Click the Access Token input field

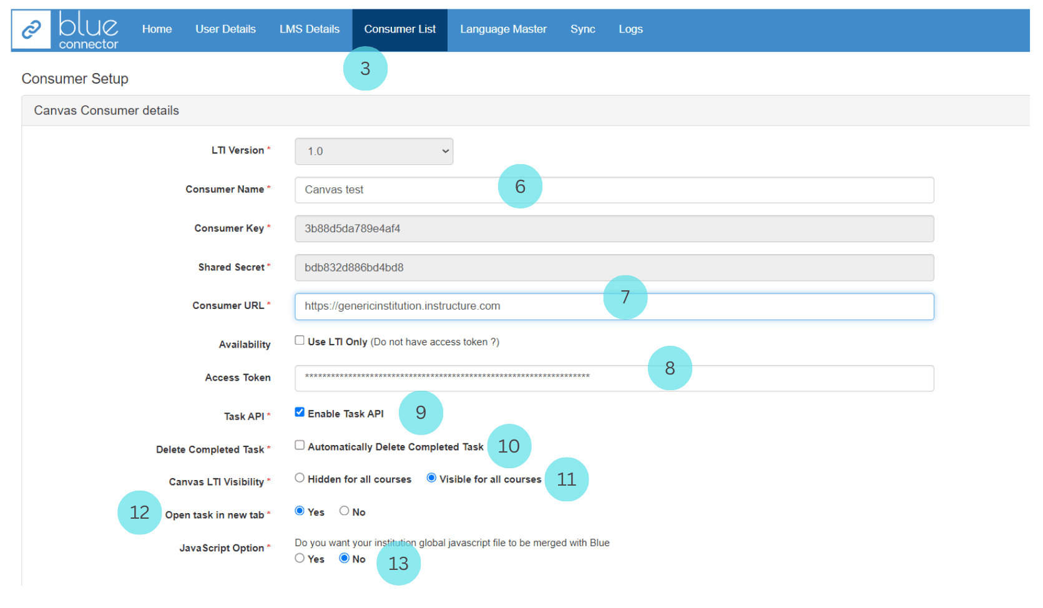pyautogui.click(x=614, y=378)
